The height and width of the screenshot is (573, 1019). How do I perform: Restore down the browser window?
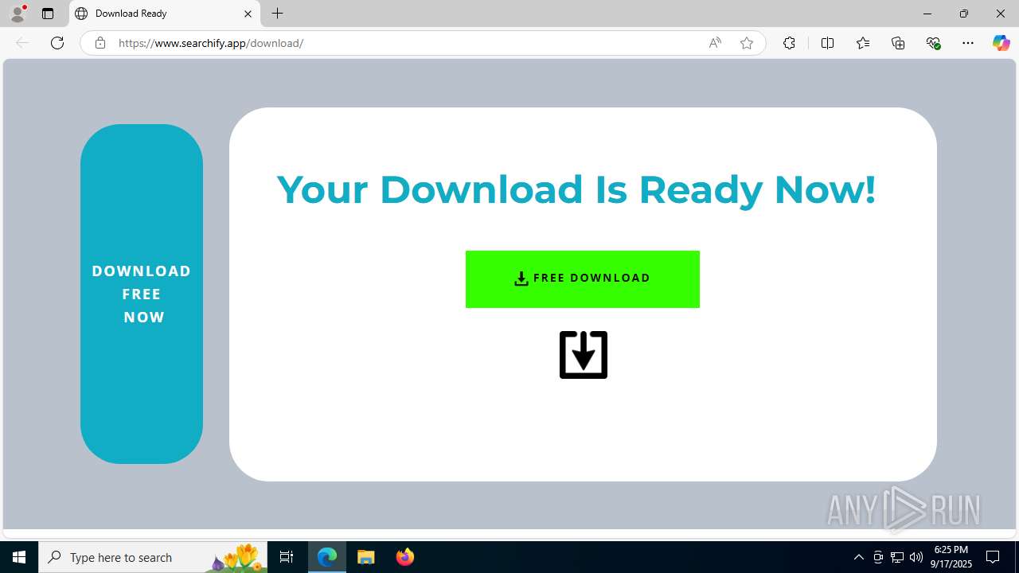[x=963, y=14]
